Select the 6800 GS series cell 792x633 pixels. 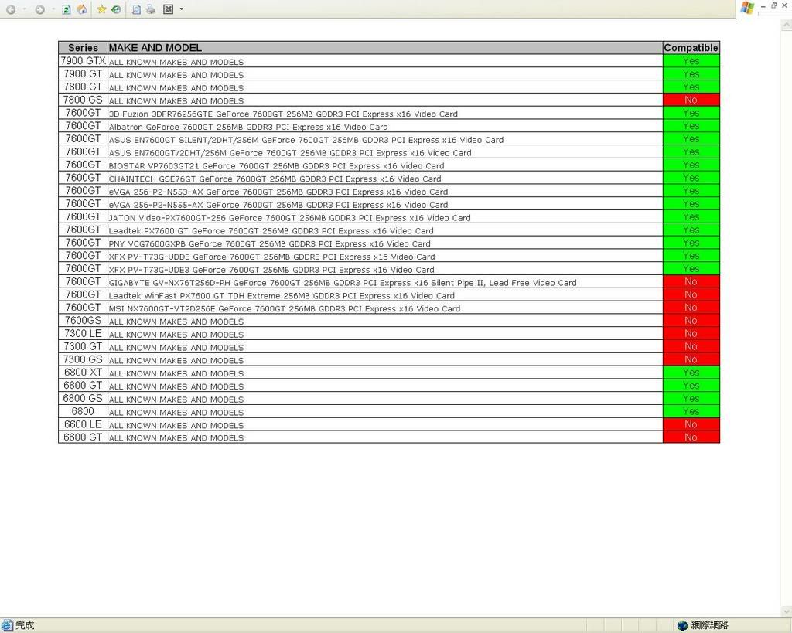click(x=83, y=398)
